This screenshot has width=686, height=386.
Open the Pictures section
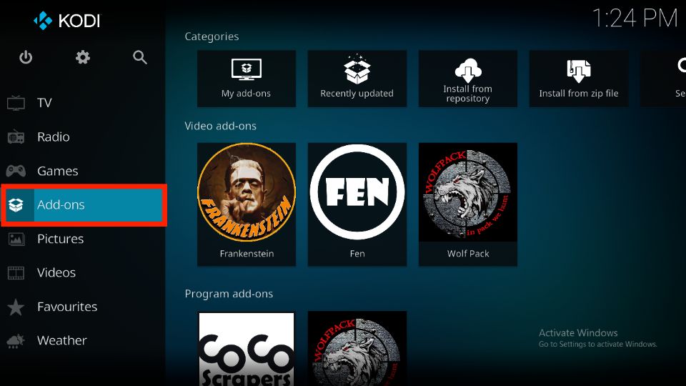[60, 239]
